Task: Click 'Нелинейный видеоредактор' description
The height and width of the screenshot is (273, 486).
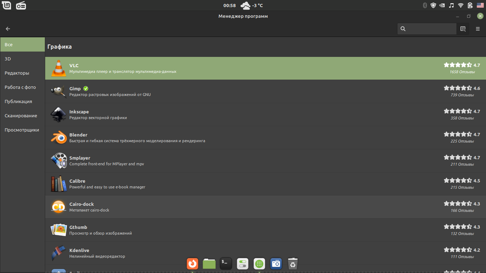Action: tap(97, 256)
